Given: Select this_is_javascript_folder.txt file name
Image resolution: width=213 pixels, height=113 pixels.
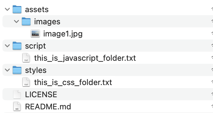Looking at the screenshot, I should click(x=85, y=58).
